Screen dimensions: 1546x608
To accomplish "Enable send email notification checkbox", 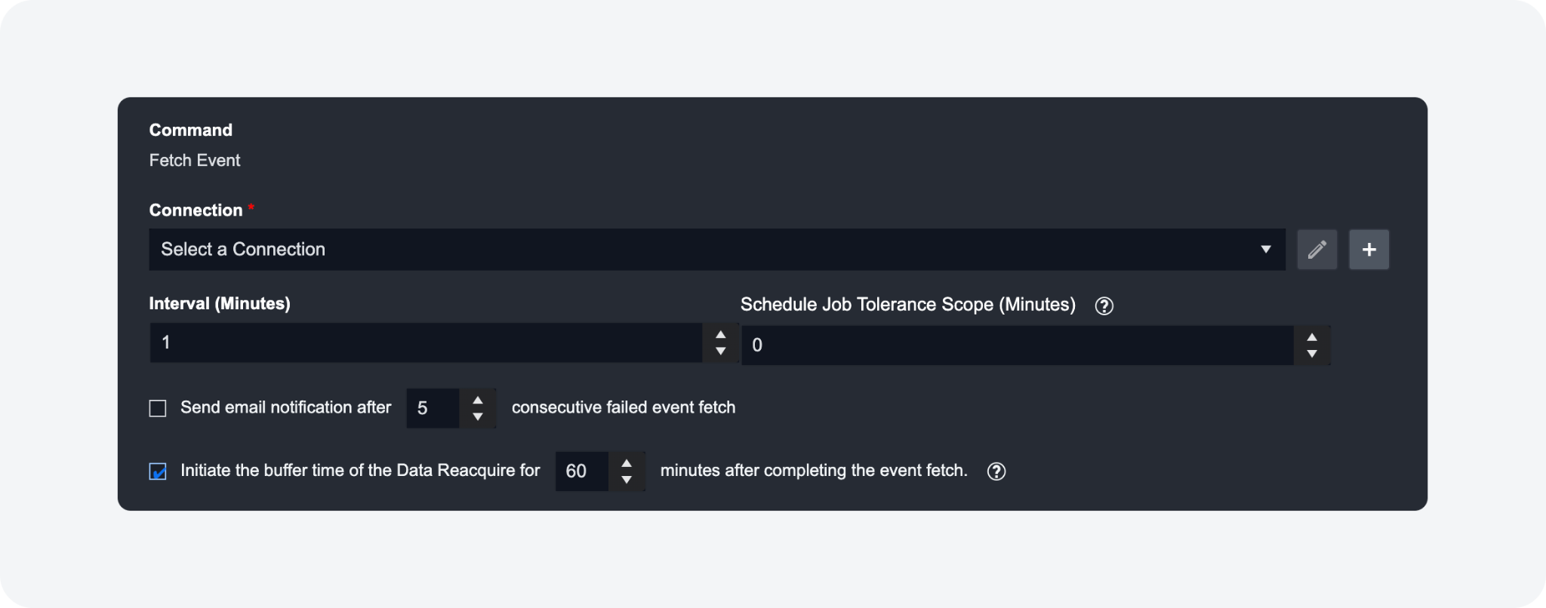I will pos(158,409).
